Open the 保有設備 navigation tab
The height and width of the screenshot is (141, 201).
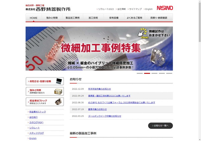pos(114,18)
